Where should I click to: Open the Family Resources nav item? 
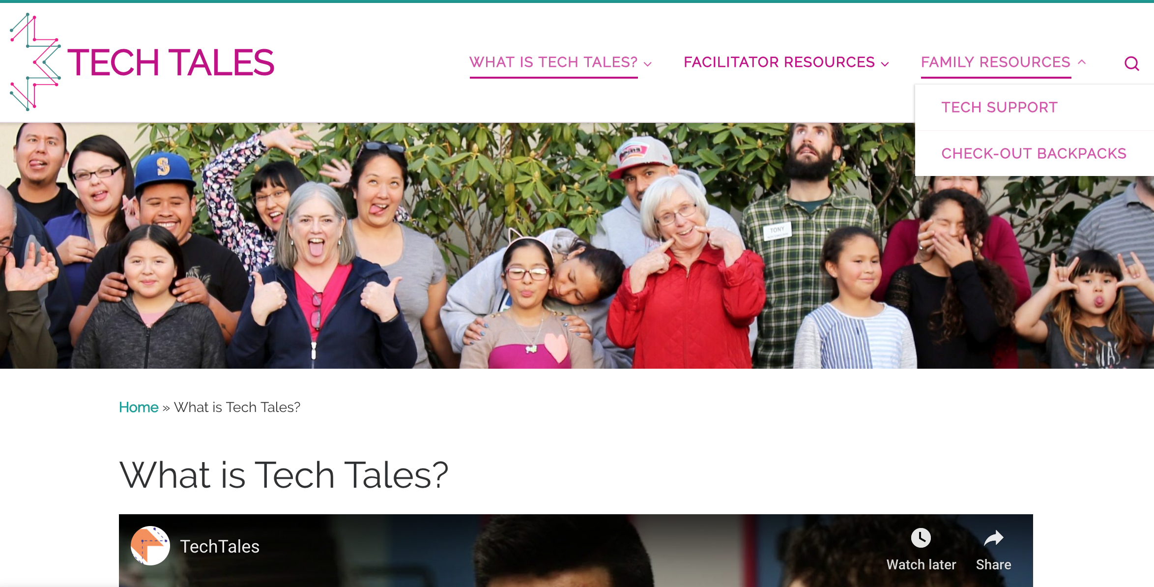(996, 62)
